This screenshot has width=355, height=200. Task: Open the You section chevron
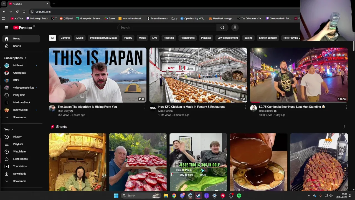click(x=12, y=129)
